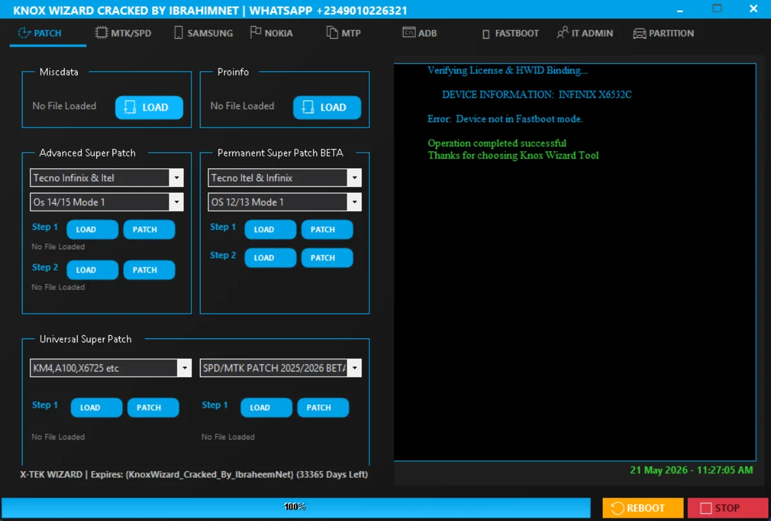Load a Miscdata file
Image resolution: width=771 pixels, height=521 pixels.
(x=149, y=107)
